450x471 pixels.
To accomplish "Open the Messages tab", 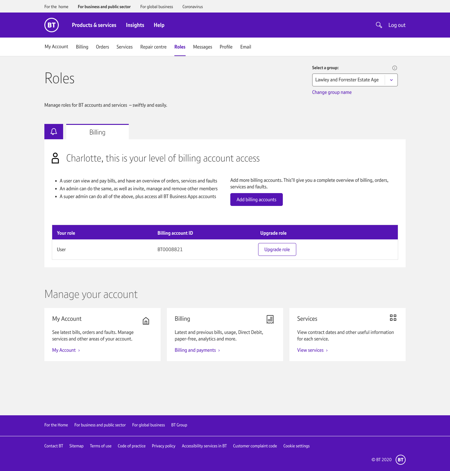I will (202, 47).
